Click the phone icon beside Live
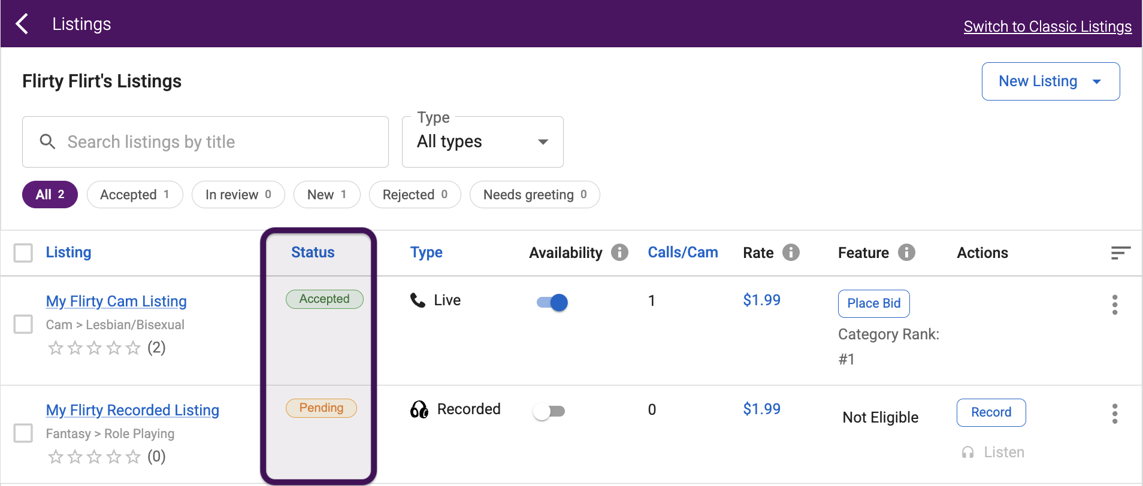Viewport: 1143px width, 486px height. (x=418, y=300)
